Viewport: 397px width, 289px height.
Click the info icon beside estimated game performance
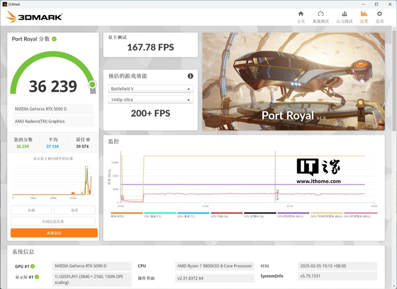[190, 76]
